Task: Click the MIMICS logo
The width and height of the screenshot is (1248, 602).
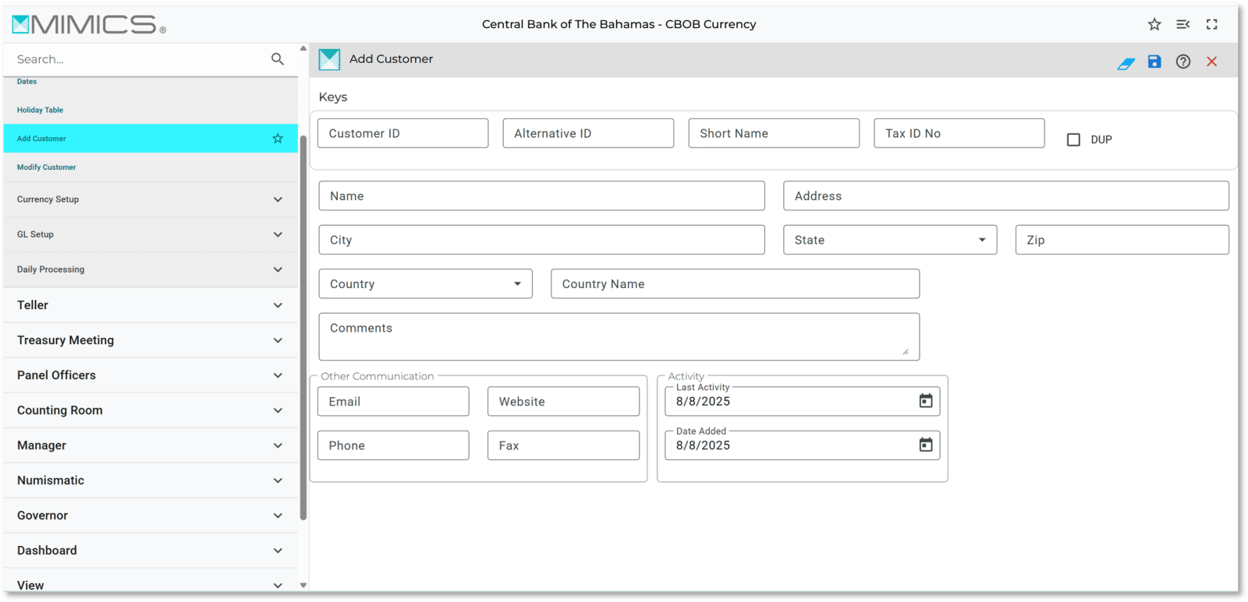Action: 89,24
